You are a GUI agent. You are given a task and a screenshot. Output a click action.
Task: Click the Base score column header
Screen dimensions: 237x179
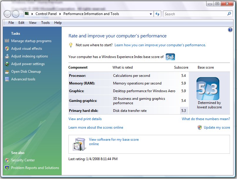click(206, 67)
